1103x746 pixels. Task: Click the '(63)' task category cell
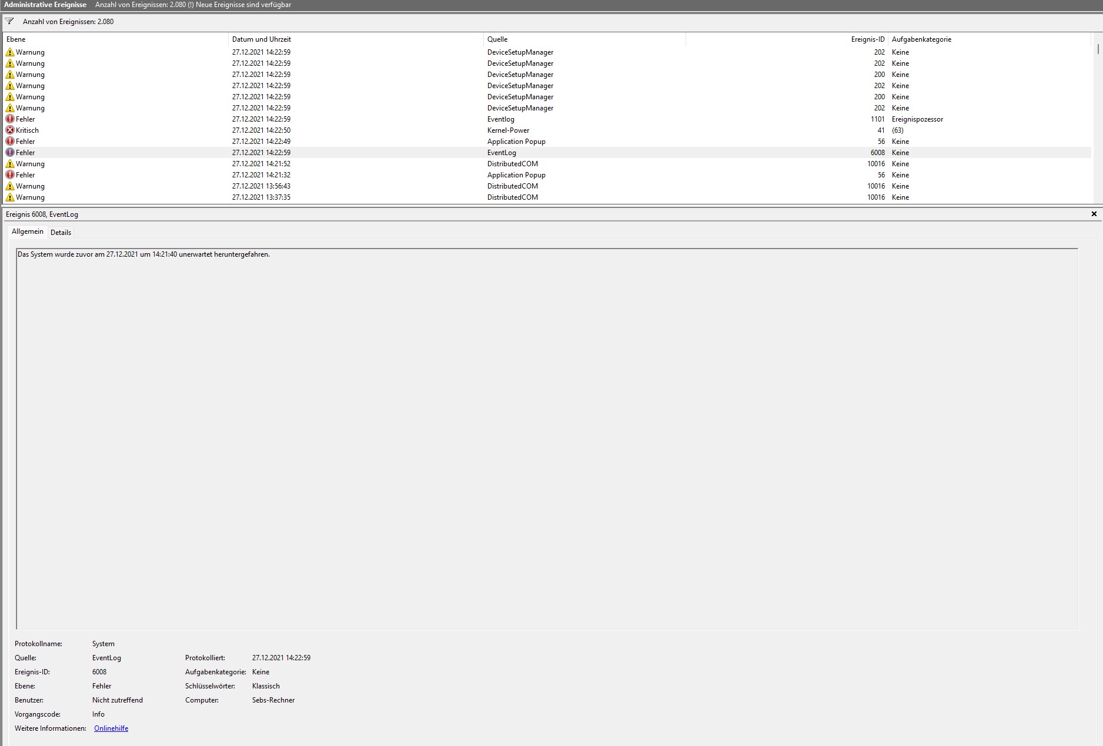point(898,130)
